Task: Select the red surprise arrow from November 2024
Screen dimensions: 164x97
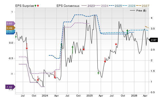Action: [x=84, y=49]
